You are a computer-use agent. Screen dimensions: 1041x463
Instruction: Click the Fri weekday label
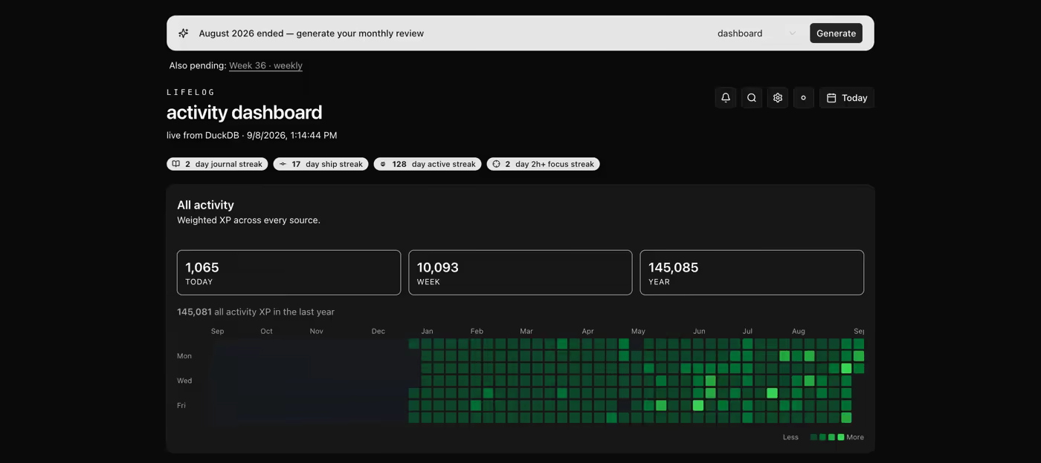181,406
